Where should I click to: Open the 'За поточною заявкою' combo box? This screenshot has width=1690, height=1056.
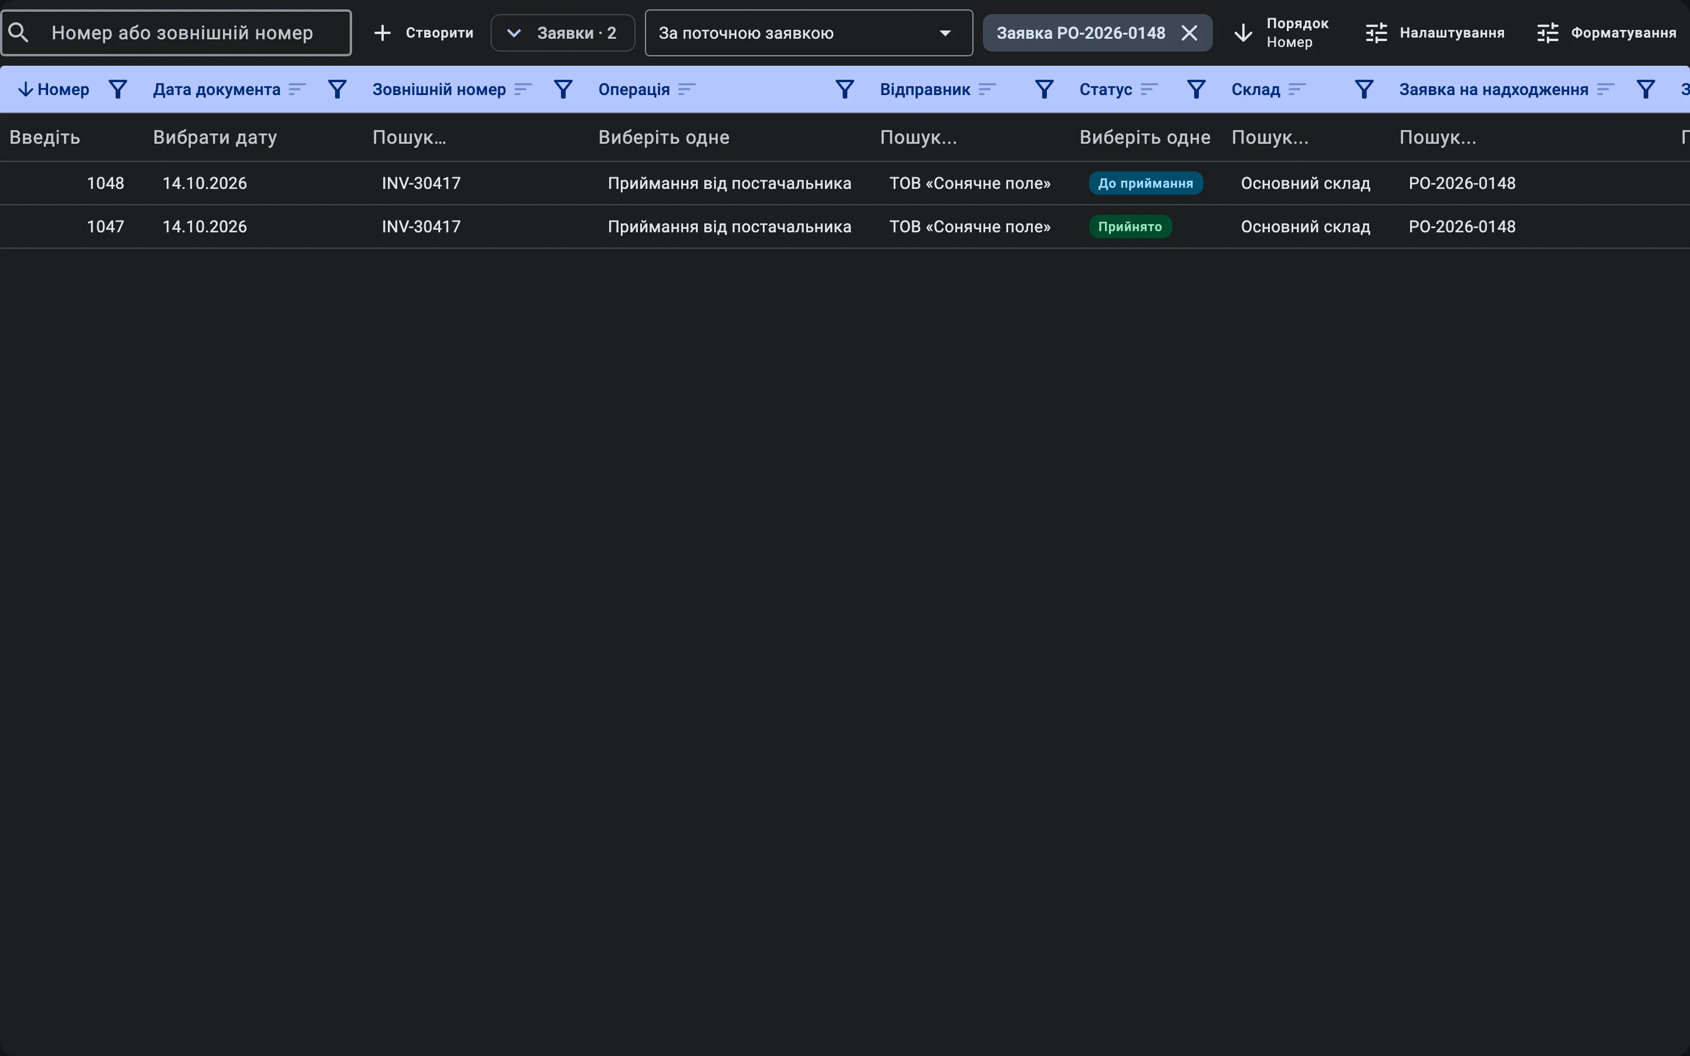point(809,33)
